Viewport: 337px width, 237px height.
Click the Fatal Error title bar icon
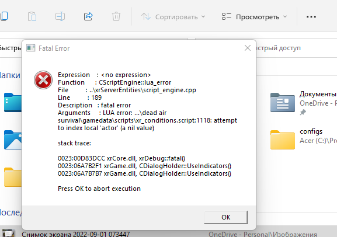[x=30, y=48]
